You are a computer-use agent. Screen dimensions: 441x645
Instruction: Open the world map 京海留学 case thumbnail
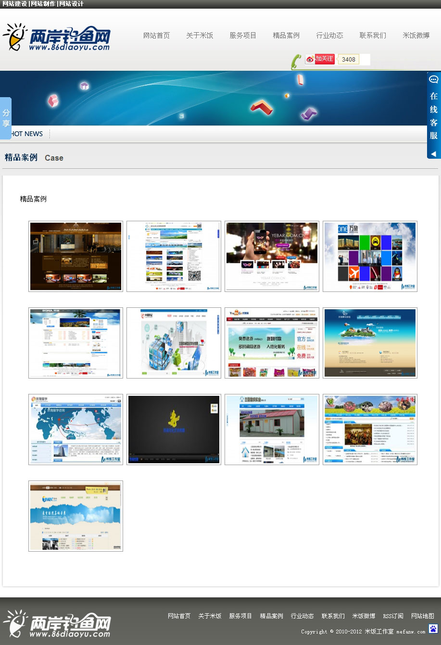pyautogui.click(x=76, y=430)
